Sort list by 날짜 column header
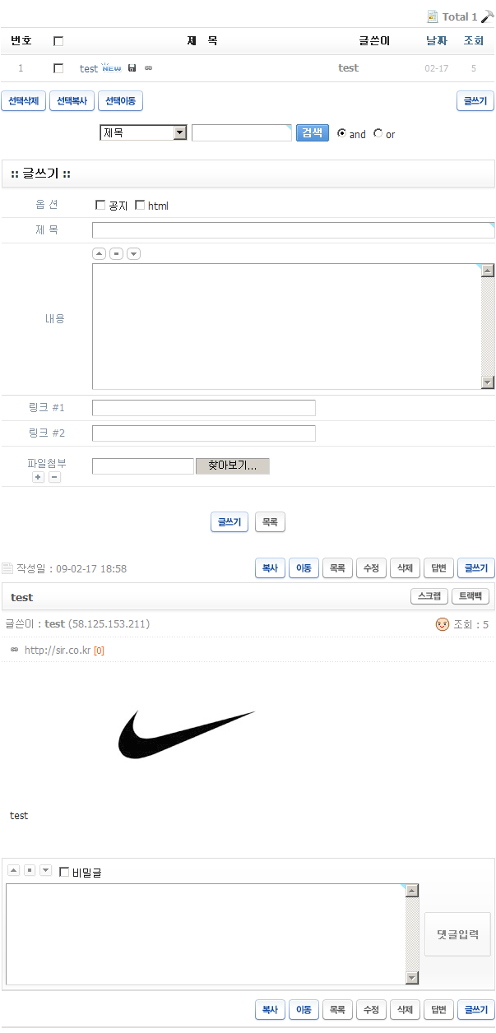496x1033 pixels. 437,40
